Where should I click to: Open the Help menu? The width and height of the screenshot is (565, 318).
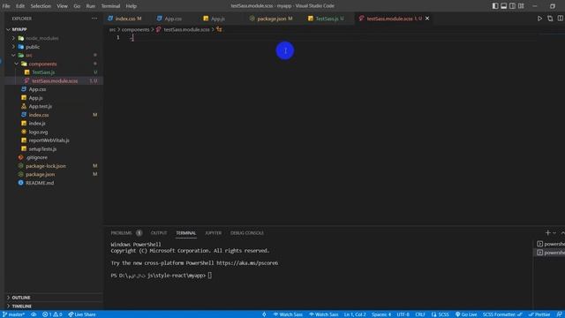(x=132, y=6)
